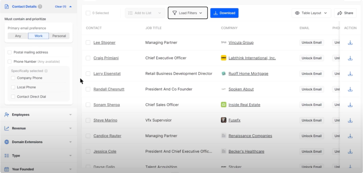Unlock email for Sonam Sherpa
Screen dimensions: 363x173
tap(311, 105)
